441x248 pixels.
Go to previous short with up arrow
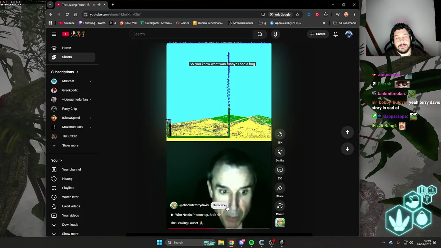(x=347, y=132)
